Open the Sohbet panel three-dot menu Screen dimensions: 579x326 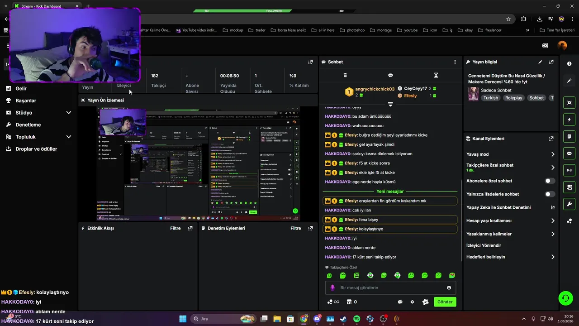[x=455, y=62]
